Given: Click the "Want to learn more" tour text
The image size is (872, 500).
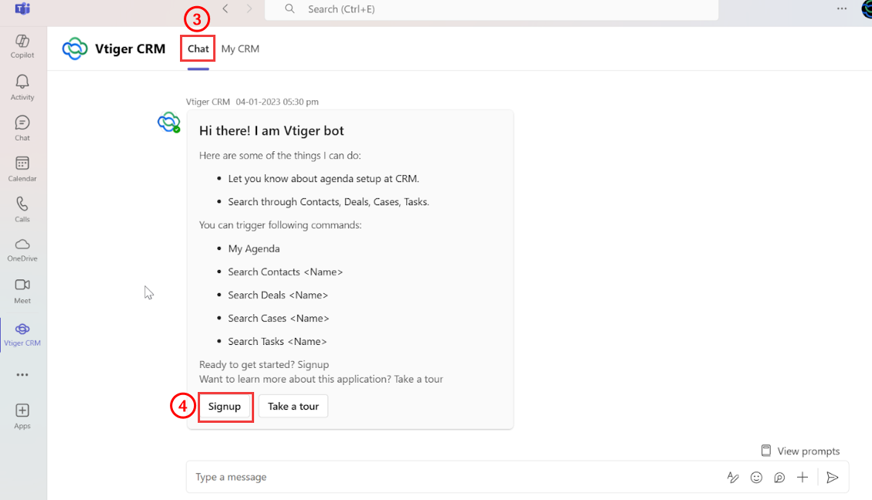Looking at the screenshot, I should pyautogui.click(x=321, y=379).
